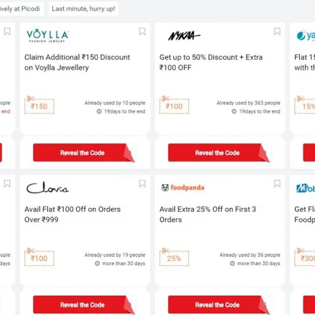Click the ₹100 Nykaa coupon badge
The image size is (315, 315).
174,105
